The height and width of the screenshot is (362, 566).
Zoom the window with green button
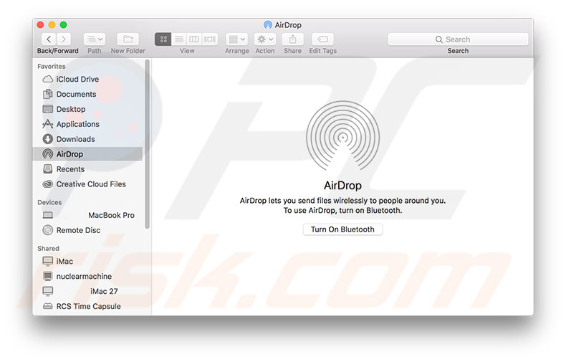point(64,24)
